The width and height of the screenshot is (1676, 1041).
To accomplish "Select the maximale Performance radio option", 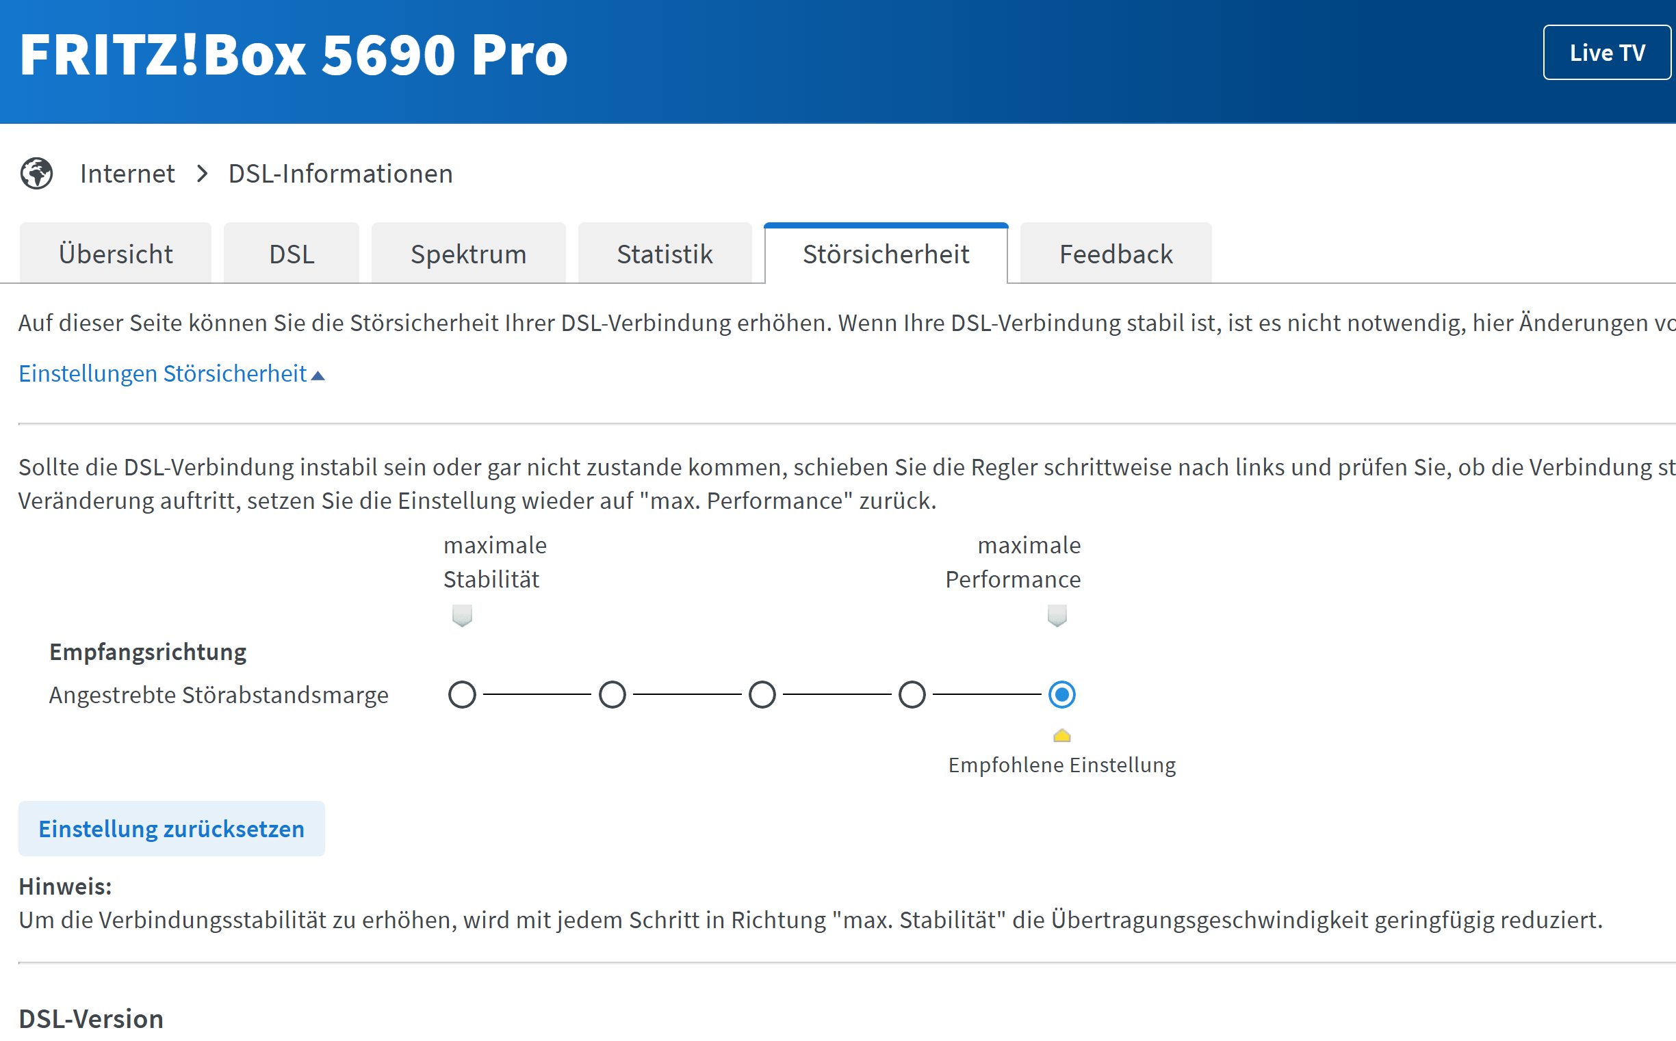I will pyautogui.click(x=1061, y=695).
